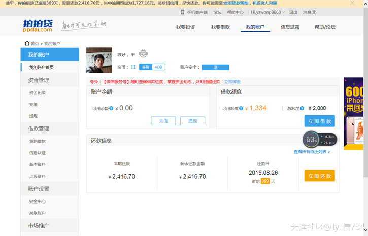The height and width of the screenshot is (236, 368).
Task: Click the help icon next to 可用余额
Action: pyautogui.click(x=112, y=108)
